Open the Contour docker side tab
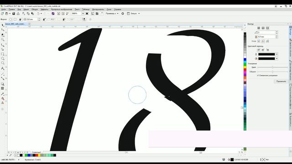Viewport: 292px width, 164px height. pos(290,31)
